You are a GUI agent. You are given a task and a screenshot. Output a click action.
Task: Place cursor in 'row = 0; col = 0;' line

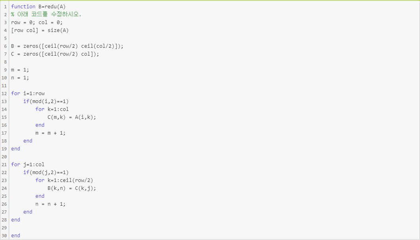click(37, 22)
